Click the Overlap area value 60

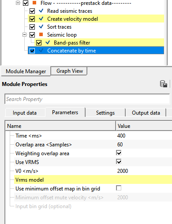click(120, 144)
